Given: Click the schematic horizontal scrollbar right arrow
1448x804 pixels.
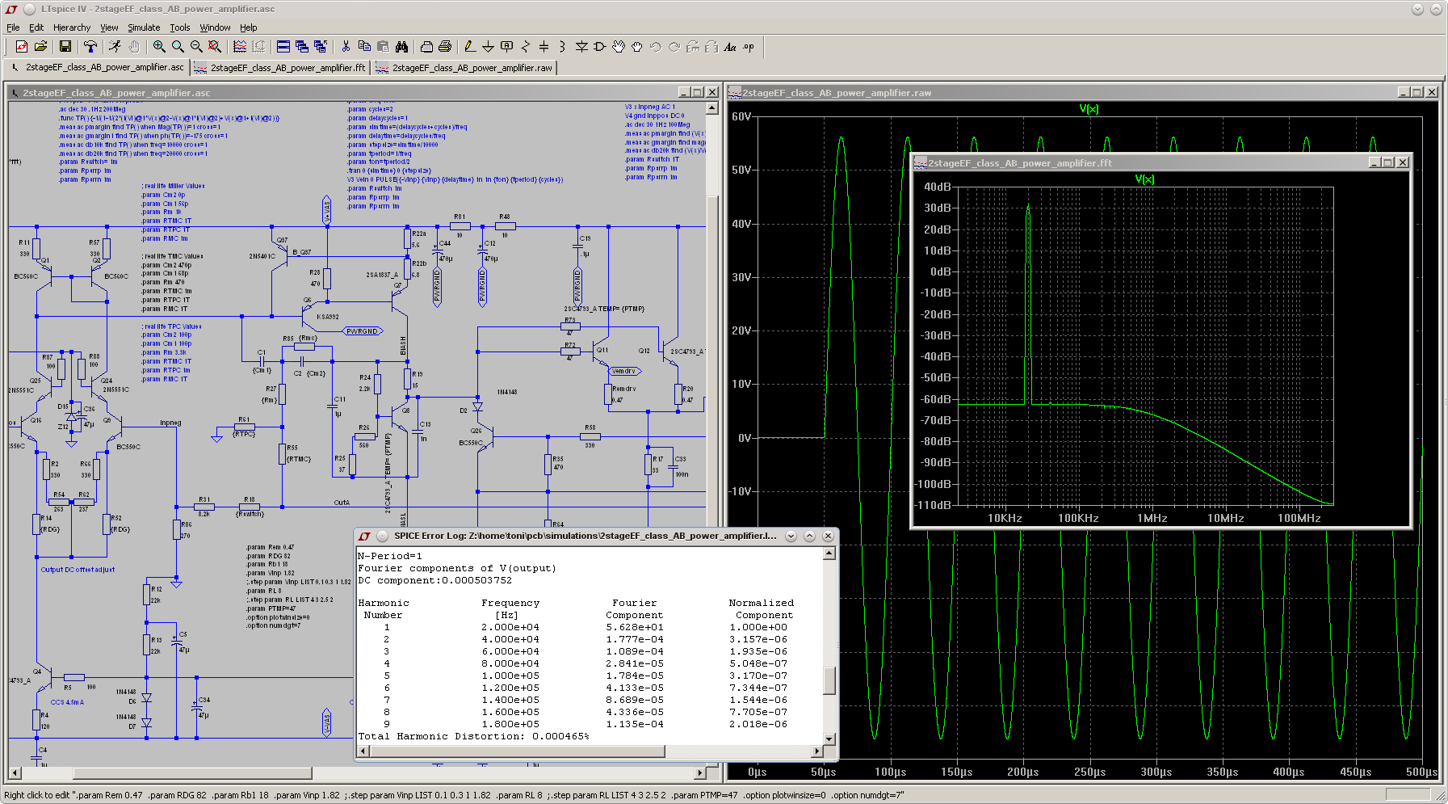Looking at the screenshot, I should 699,773.
